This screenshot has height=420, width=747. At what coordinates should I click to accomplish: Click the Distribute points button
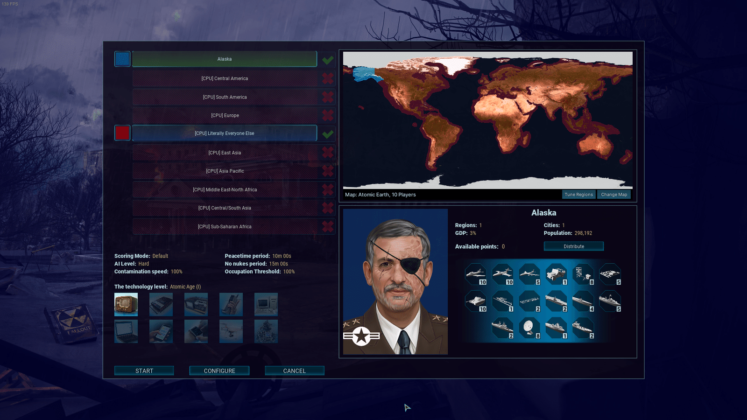click(x=574, y=246)
